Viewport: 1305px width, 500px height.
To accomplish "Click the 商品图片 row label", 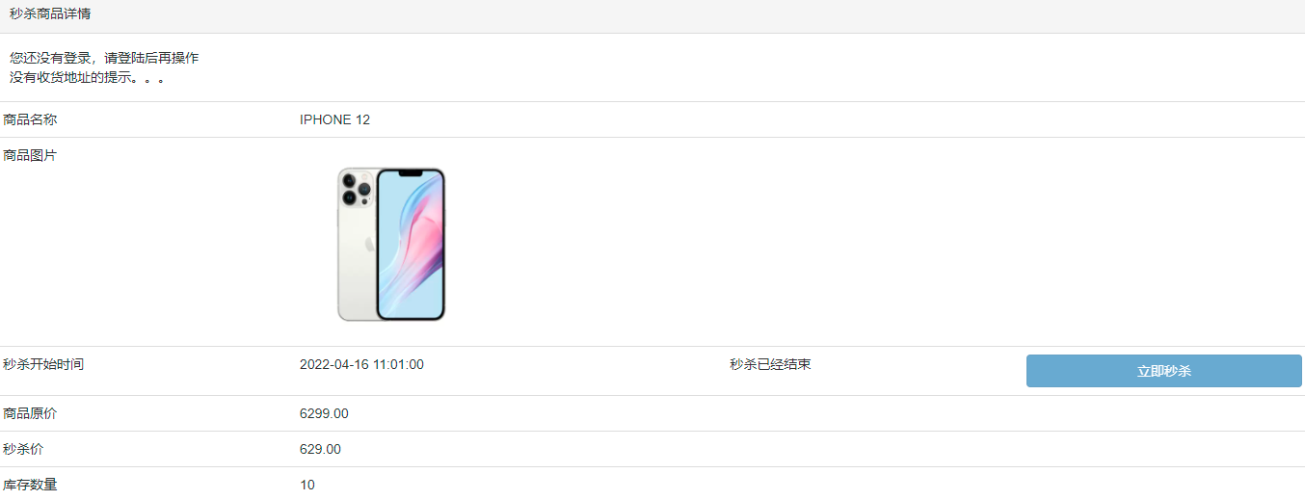I will [30, 155].
